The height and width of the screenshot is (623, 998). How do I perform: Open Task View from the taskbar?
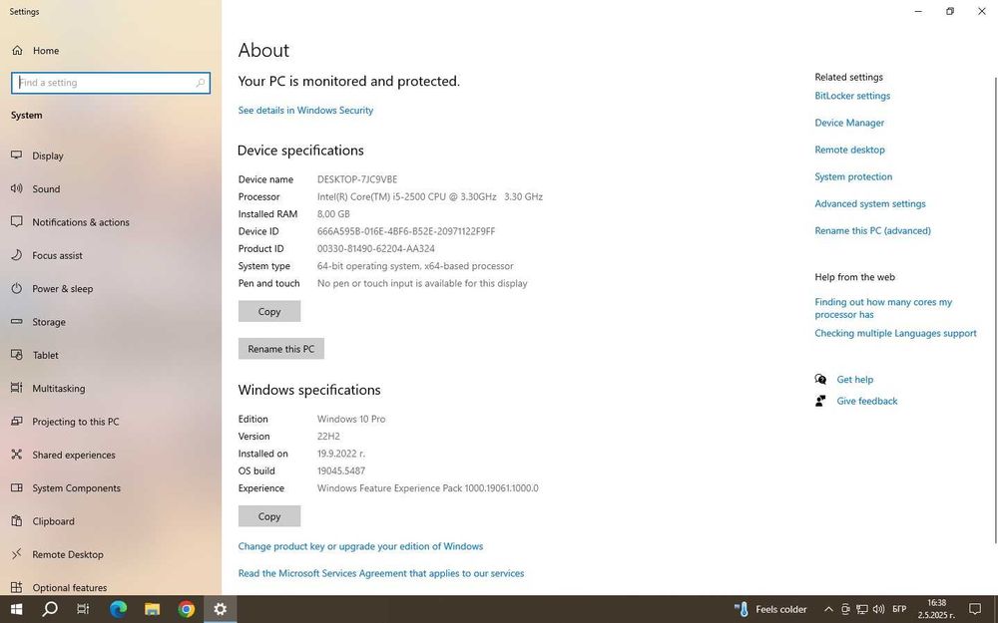tap(83, 609)
